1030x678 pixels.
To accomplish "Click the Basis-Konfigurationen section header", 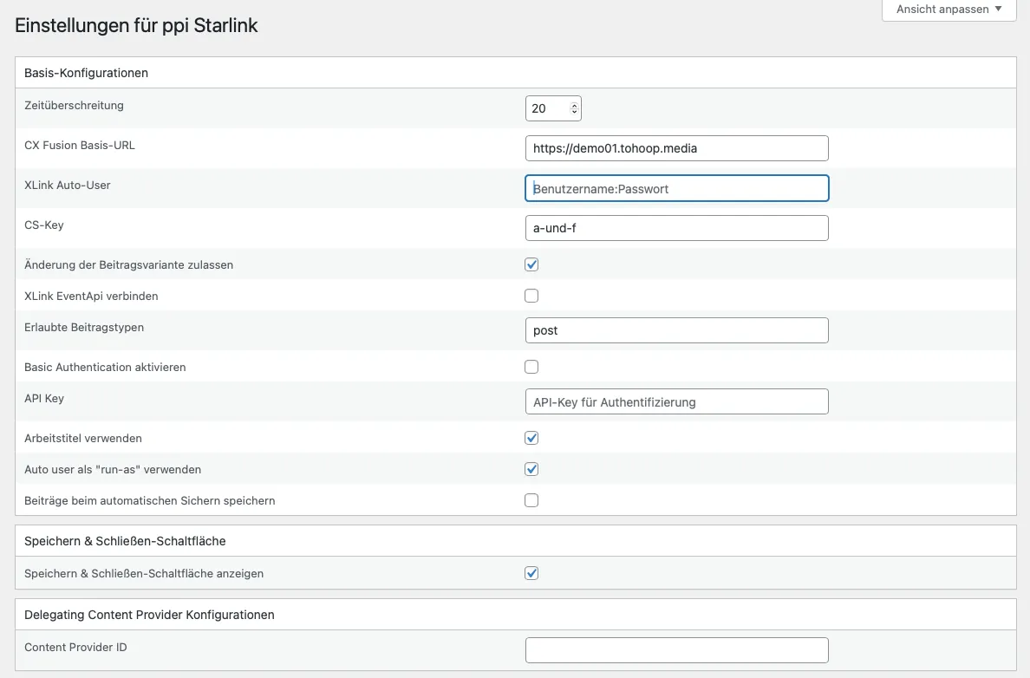I will (516, 73).
